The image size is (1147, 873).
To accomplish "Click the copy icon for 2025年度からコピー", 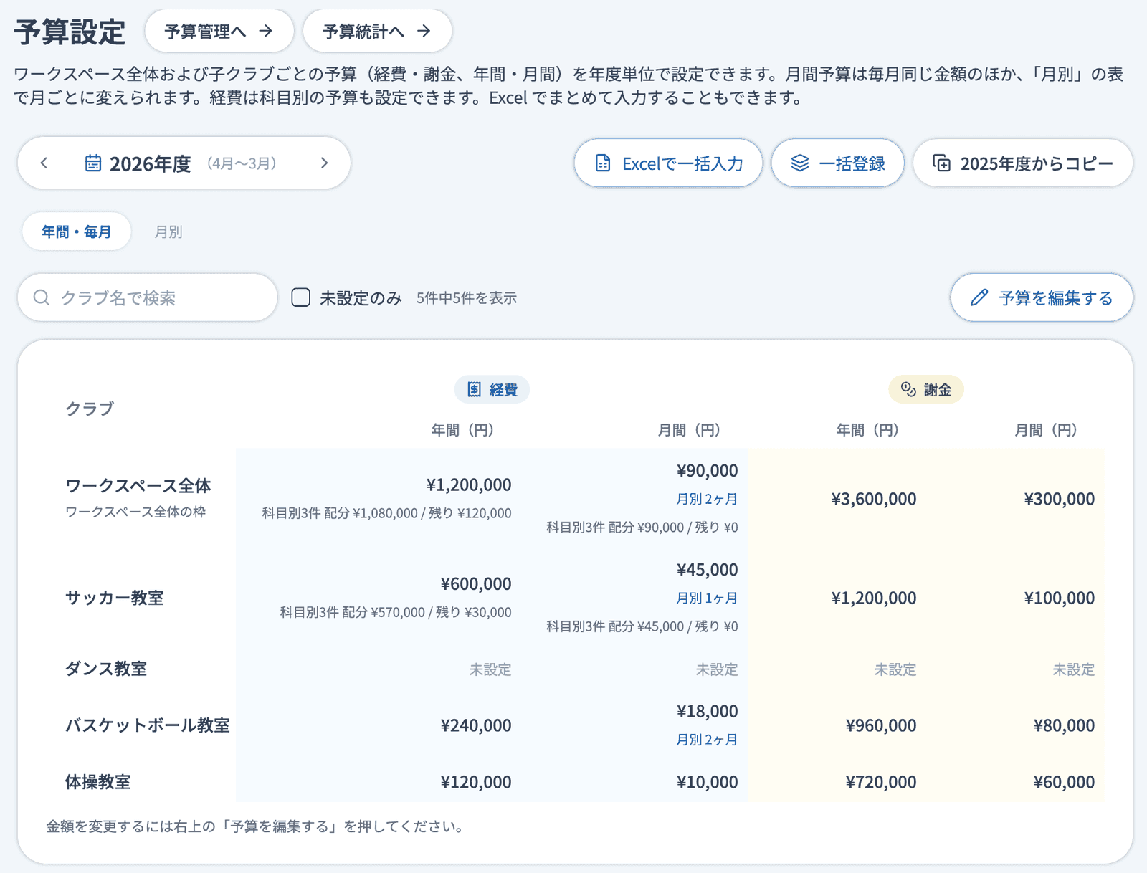I will point(942,163).
